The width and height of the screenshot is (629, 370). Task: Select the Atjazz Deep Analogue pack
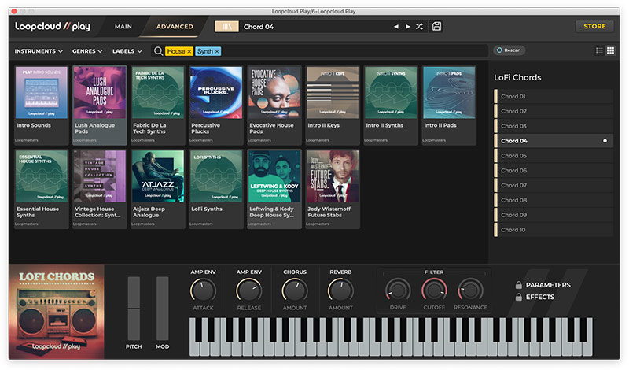pos(158,189)
